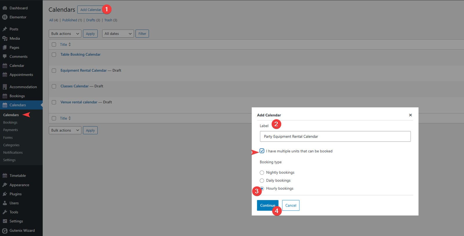This screenshot has width=464, height=236.
Task: Click the Pages sidebar icon
Action: [x=5, y=47]
